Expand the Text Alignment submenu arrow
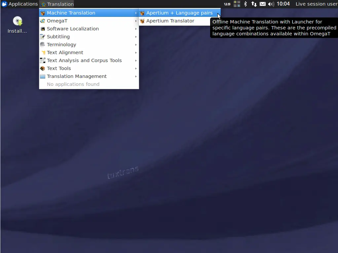The width and height of the screenshot is (338, 253). [136, 53]
